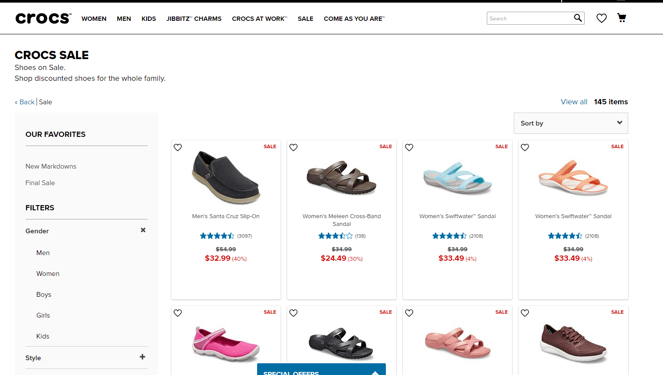The width and height of the screenshot is (663, 375).
Task: Favorite the pink cross-band sandal
Action: coord(409,313)
